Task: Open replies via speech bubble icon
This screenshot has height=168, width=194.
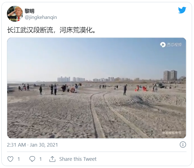Action: (32, 159)
